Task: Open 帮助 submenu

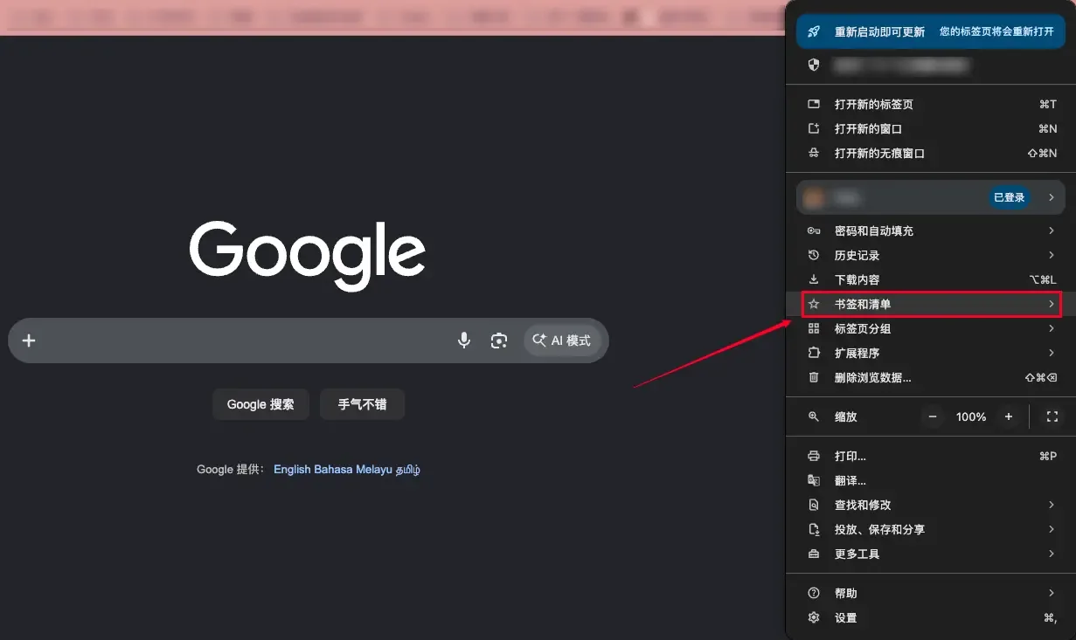Action: 930,593
